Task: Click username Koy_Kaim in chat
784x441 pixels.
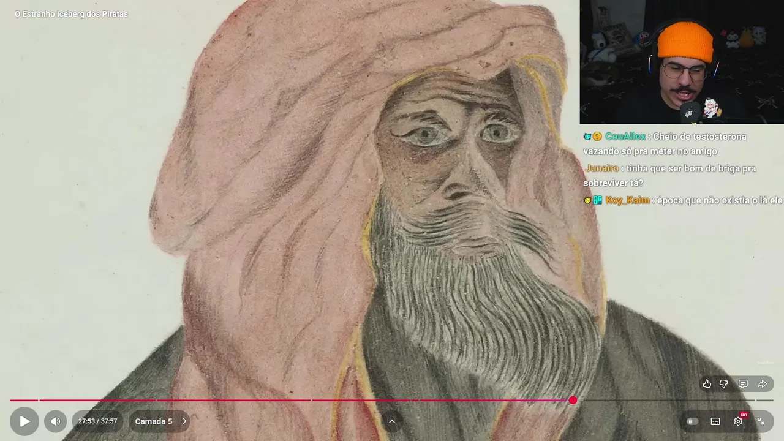Action: coord(627,200)
